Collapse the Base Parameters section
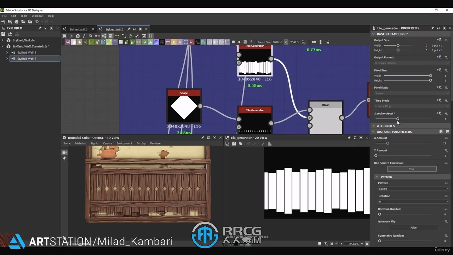 [x=373, y=34]
